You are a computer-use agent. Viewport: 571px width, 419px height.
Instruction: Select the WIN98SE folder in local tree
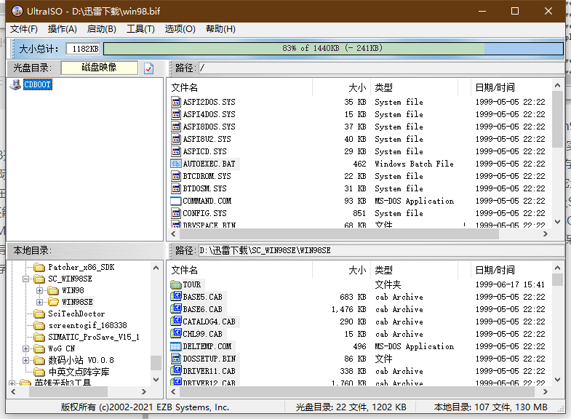77,302
